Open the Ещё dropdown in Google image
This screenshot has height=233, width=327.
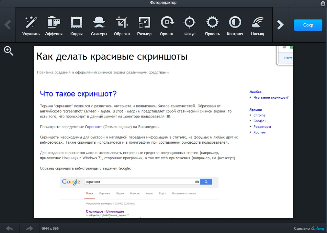[x=163, y=194]
